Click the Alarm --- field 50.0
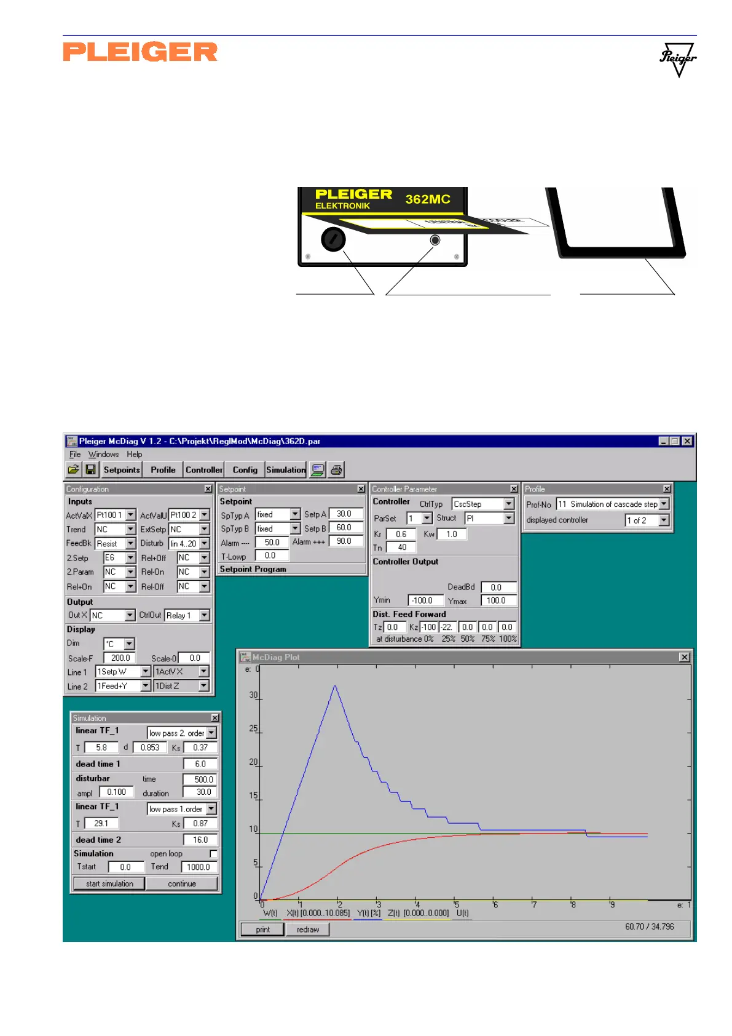This screenshot has height=1036, width=732. [x=272, y=542]
